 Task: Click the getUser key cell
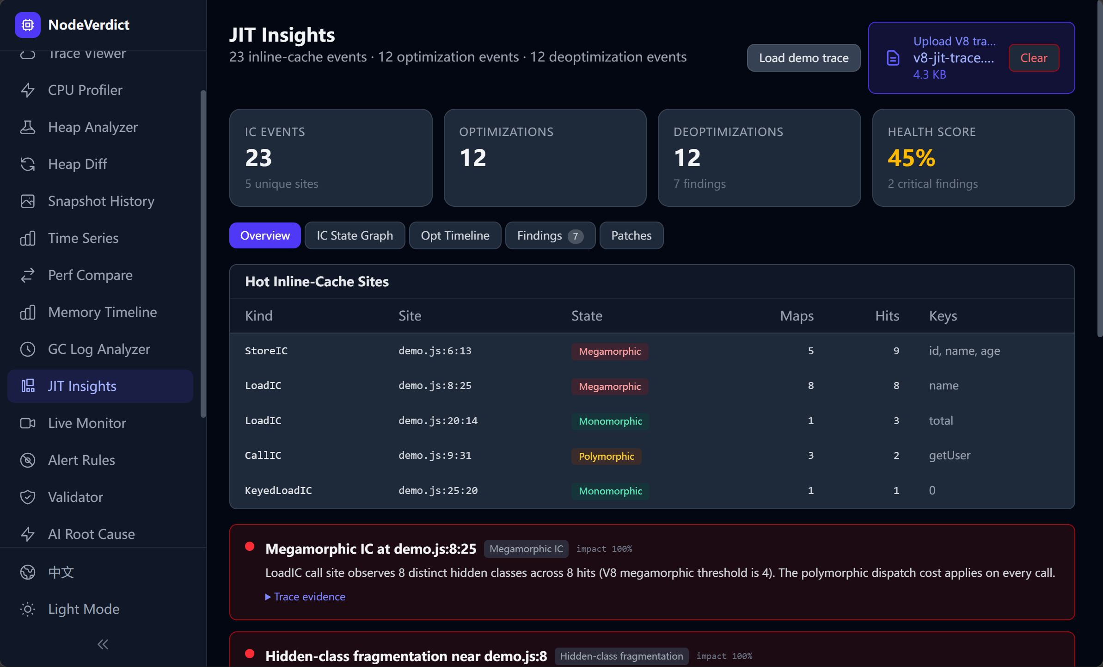point(950,456)
